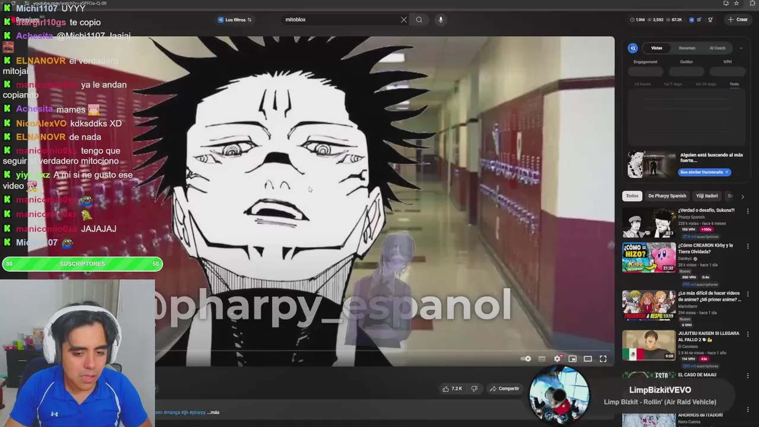Click the #pharpy hashtag in the description
Image resolution: width=759 pixels, height=427 pixels.
(x=197, y=412)
